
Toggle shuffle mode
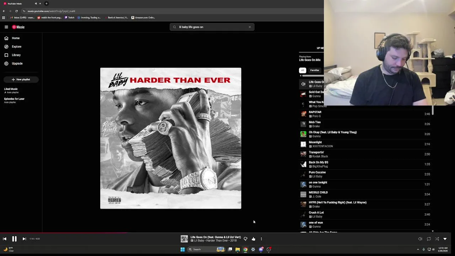pos(437,239)
